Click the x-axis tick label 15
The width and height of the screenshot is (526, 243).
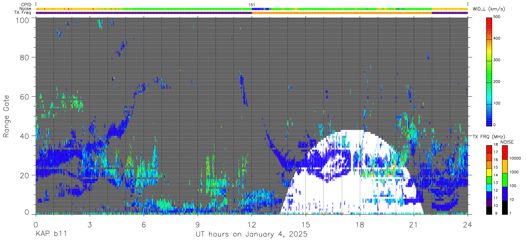tap(306, 225)
